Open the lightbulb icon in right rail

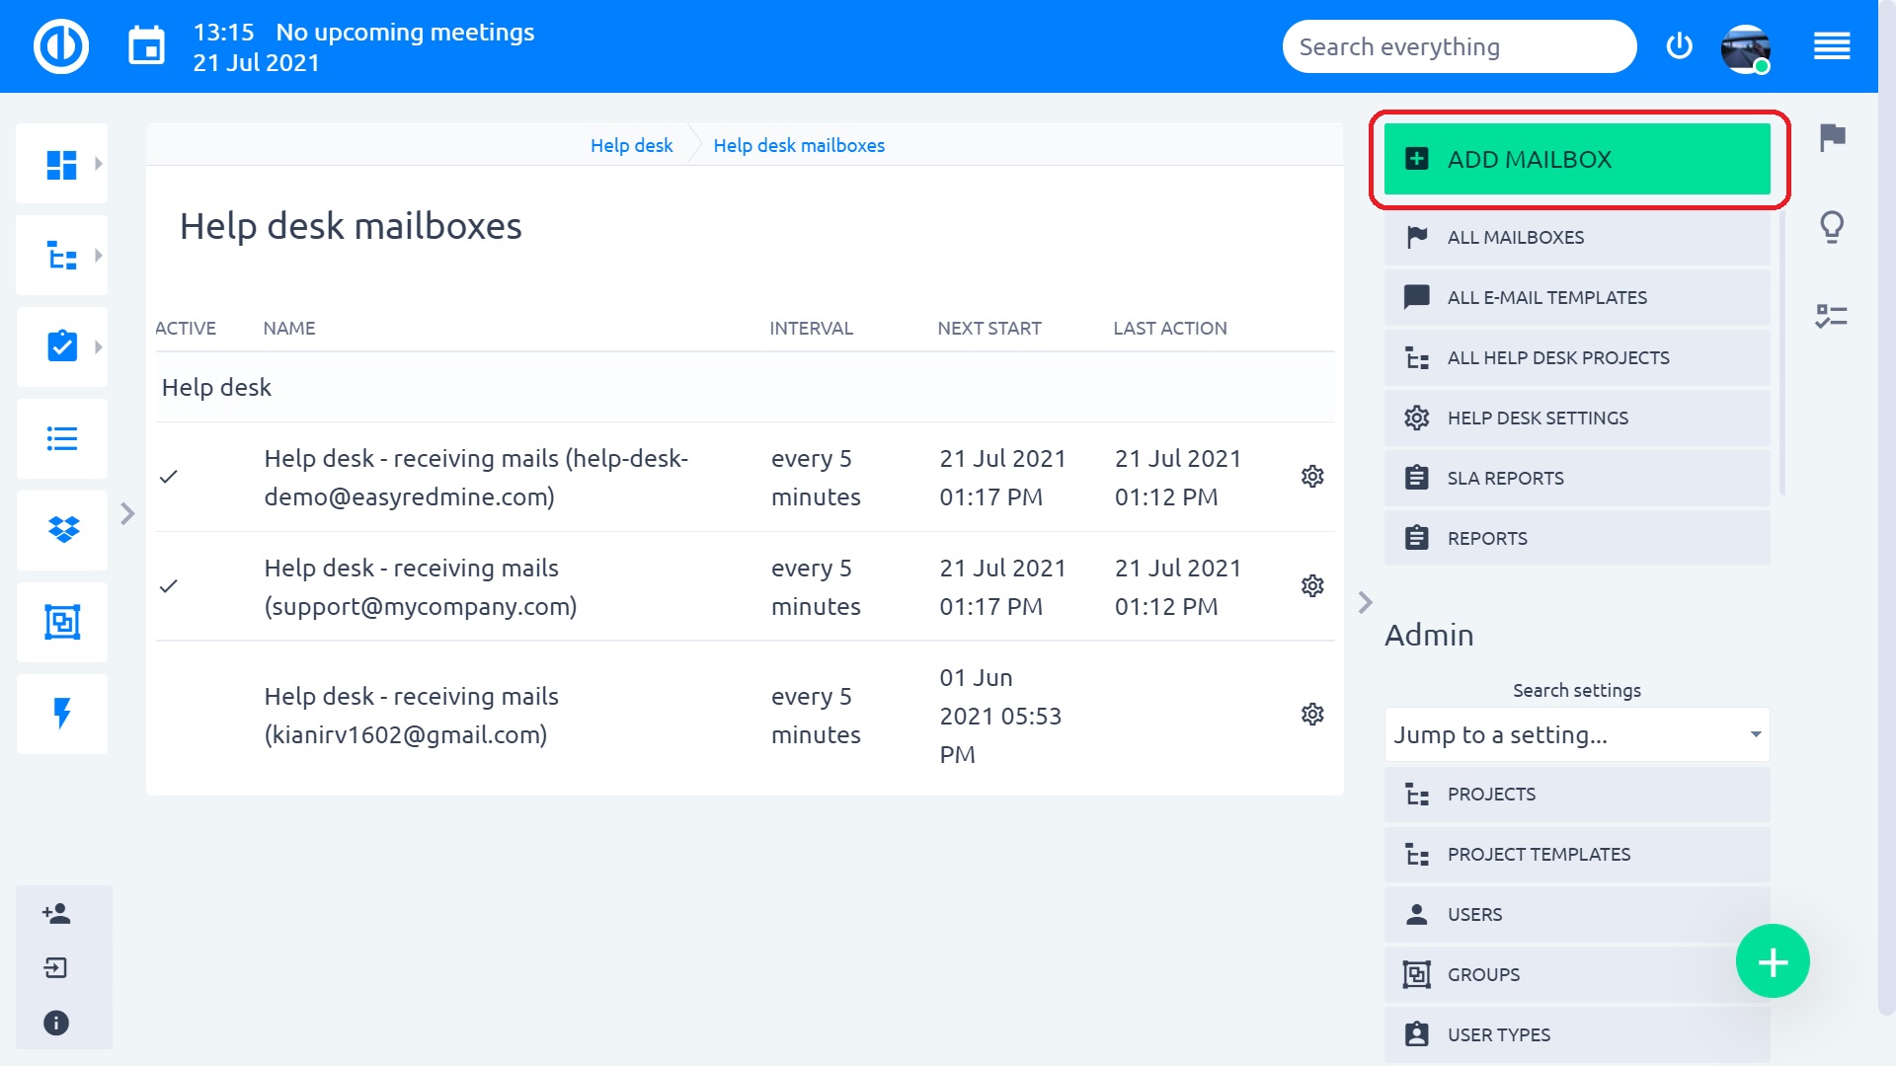tap(1832, 227)
